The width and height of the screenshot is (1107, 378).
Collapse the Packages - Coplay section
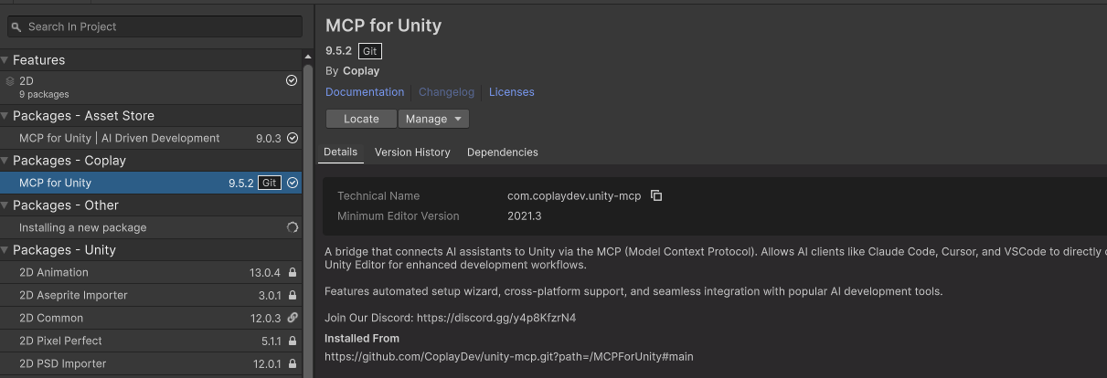[x=5, y=160]
